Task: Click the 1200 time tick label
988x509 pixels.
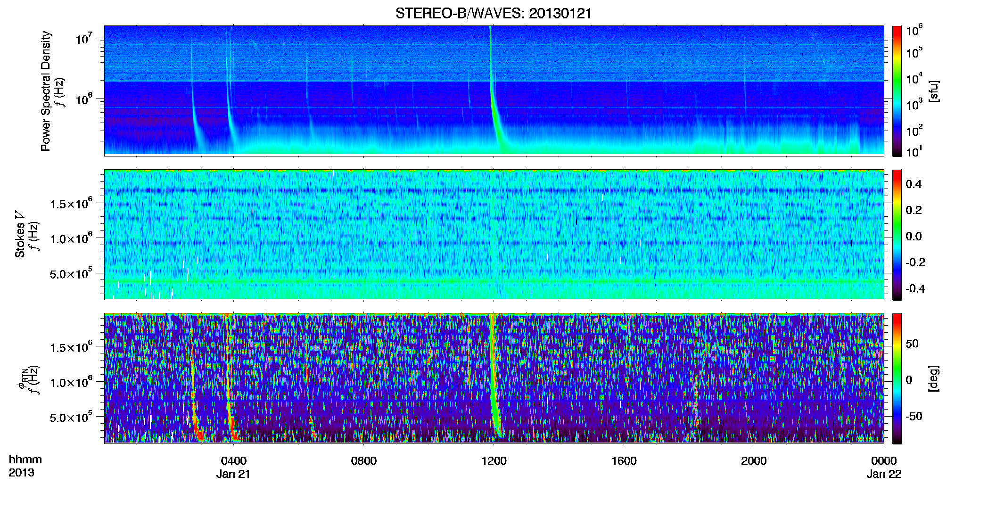Action: coord(494,461)
